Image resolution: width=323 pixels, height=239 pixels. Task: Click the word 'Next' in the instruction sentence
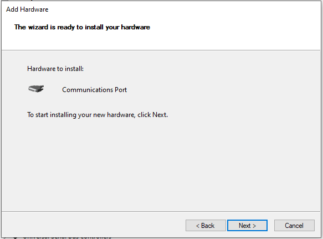coord(160,115)
